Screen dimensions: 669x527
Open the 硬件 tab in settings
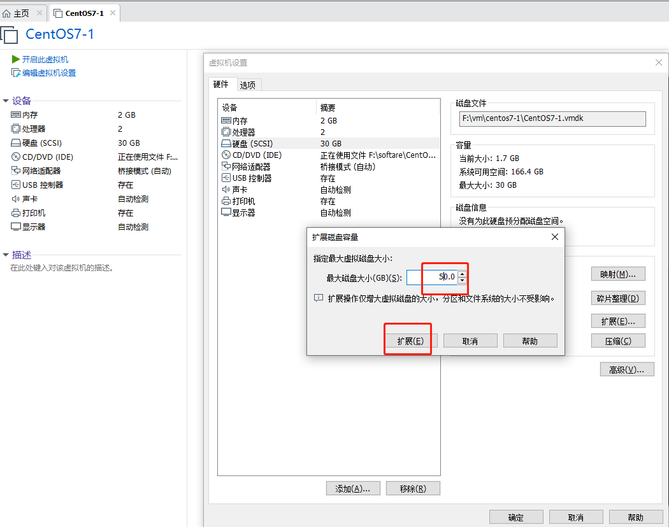(220, 85)
